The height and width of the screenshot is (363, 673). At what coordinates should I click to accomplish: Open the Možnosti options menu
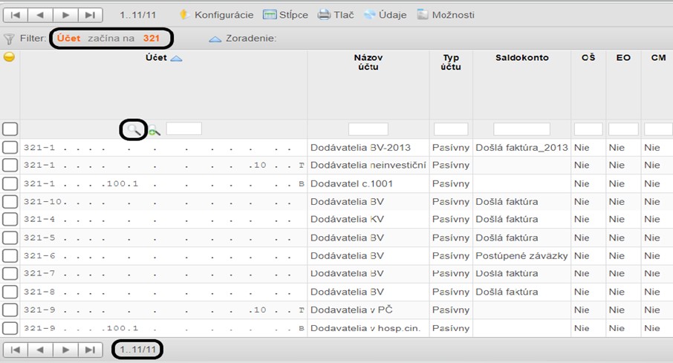click(x=445, y=15)
